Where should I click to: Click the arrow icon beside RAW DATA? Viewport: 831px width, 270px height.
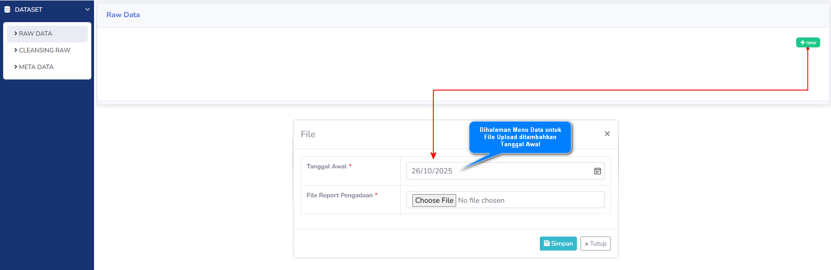click(16, 33)
